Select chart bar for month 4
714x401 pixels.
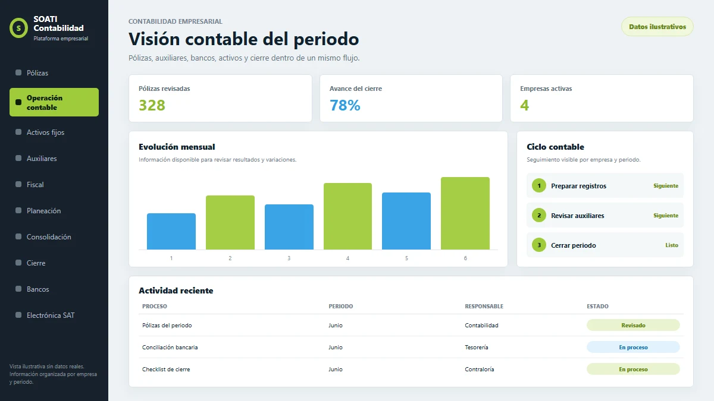click(347, 216)
